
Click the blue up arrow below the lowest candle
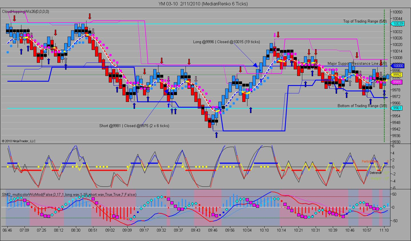(x=216, y=135)
